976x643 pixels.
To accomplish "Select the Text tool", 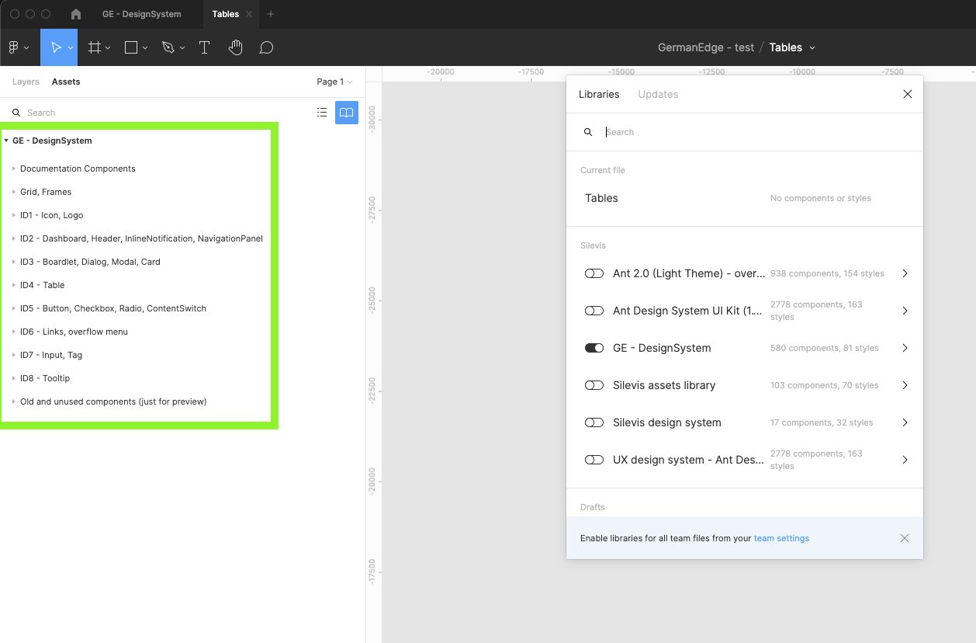I will point(204,47).
